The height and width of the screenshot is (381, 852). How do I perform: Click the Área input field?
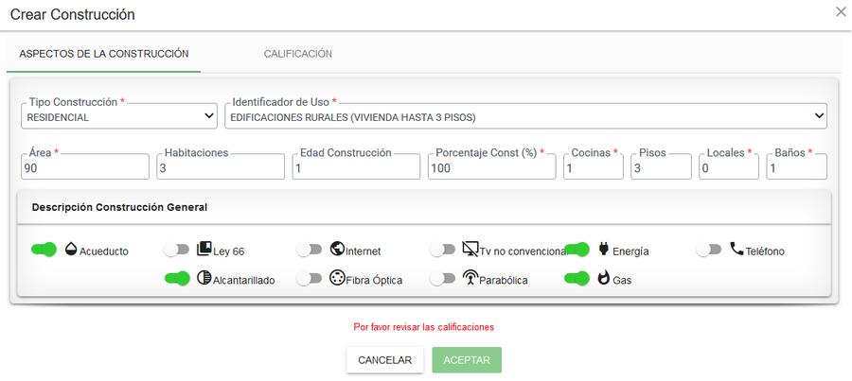click(84, 168)
